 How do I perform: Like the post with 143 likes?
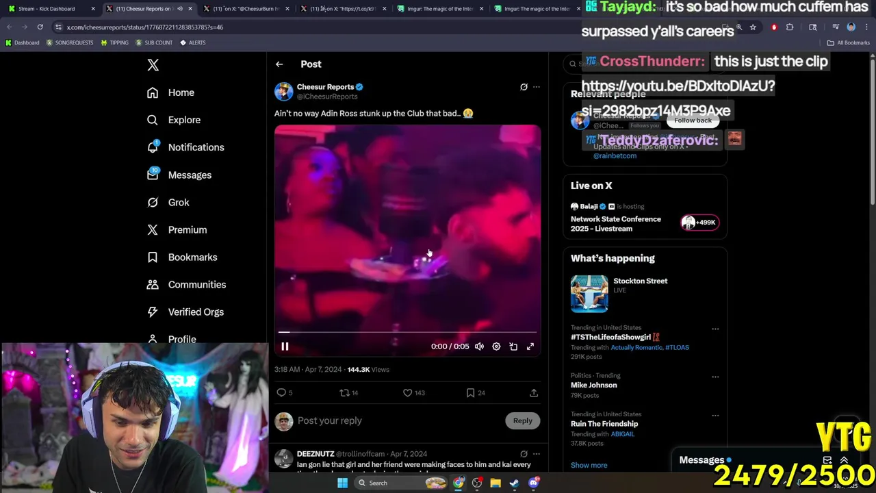click(x=408, y=393)
